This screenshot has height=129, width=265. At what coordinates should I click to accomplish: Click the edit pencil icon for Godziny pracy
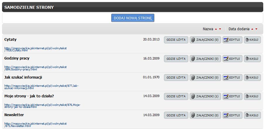pyautogui.click(x=226, y=59)
